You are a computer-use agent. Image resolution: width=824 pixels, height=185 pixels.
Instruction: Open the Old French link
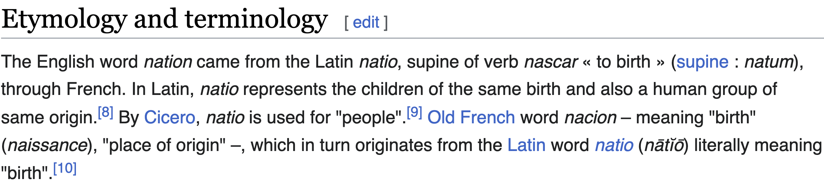coord(471,117)
